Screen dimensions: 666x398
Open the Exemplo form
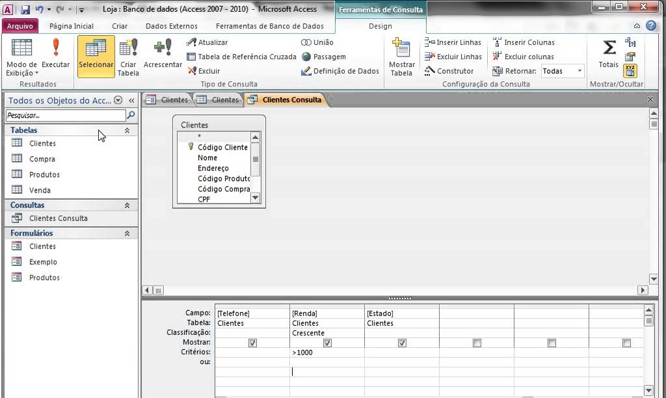click(43, 262)
